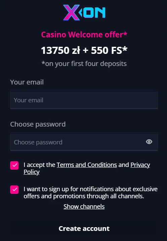Viewport: 167px width, 241px height.
Task: Uncheck the notifications sign-up checkbox
Action: (x=14, y=190)
